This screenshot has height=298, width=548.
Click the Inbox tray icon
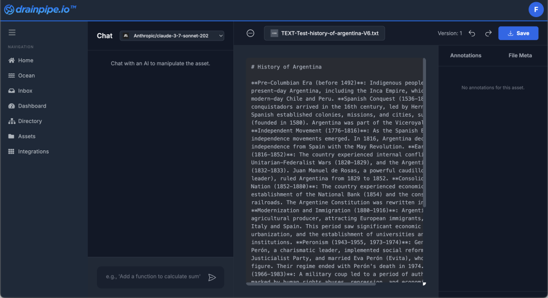click(12, 91)
